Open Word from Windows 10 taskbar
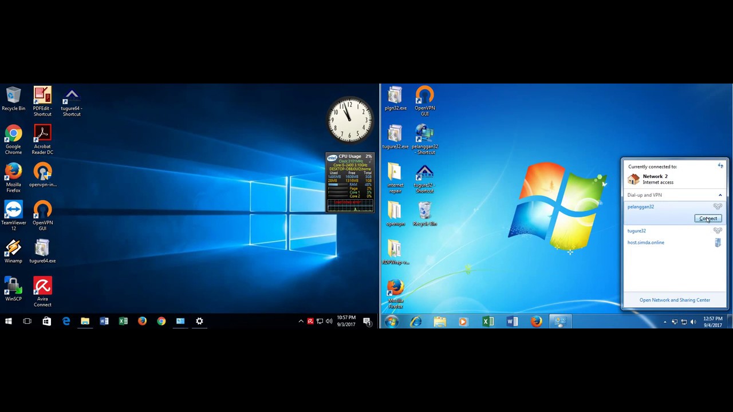Image resolution: width=733 pixels, height=412 pixels. pyautogui.click(x=104, y=321)
